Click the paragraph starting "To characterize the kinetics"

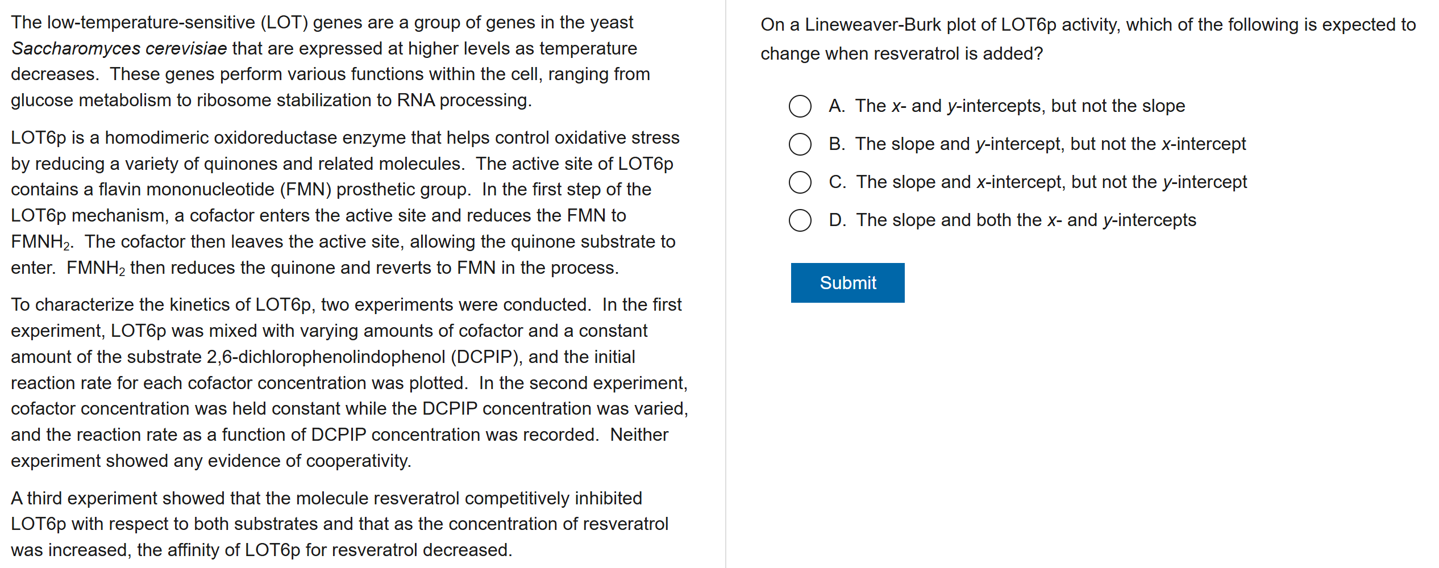pyautogui.click(x=349, y=382)
